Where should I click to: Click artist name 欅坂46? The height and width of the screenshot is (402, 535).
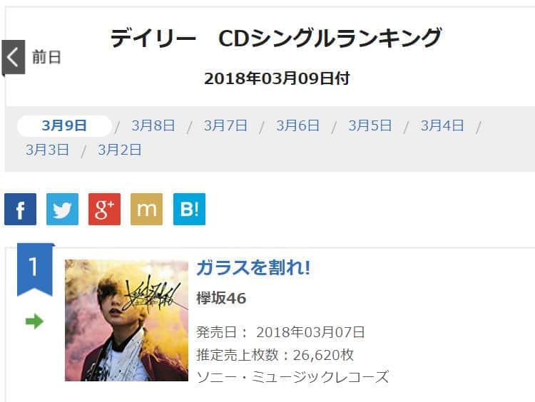221,299
